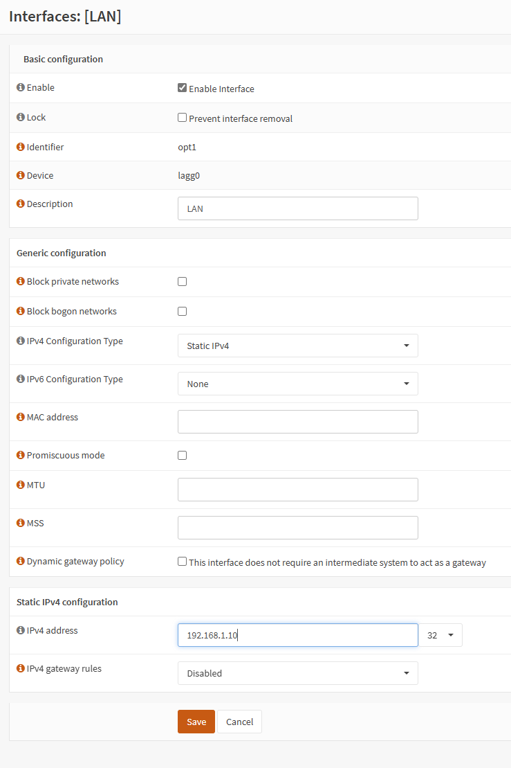Uncheck the Enable Interface checkbox
The height and width of the screenshot is (768, 511).
pyautogui.click(x=183, y=88)
